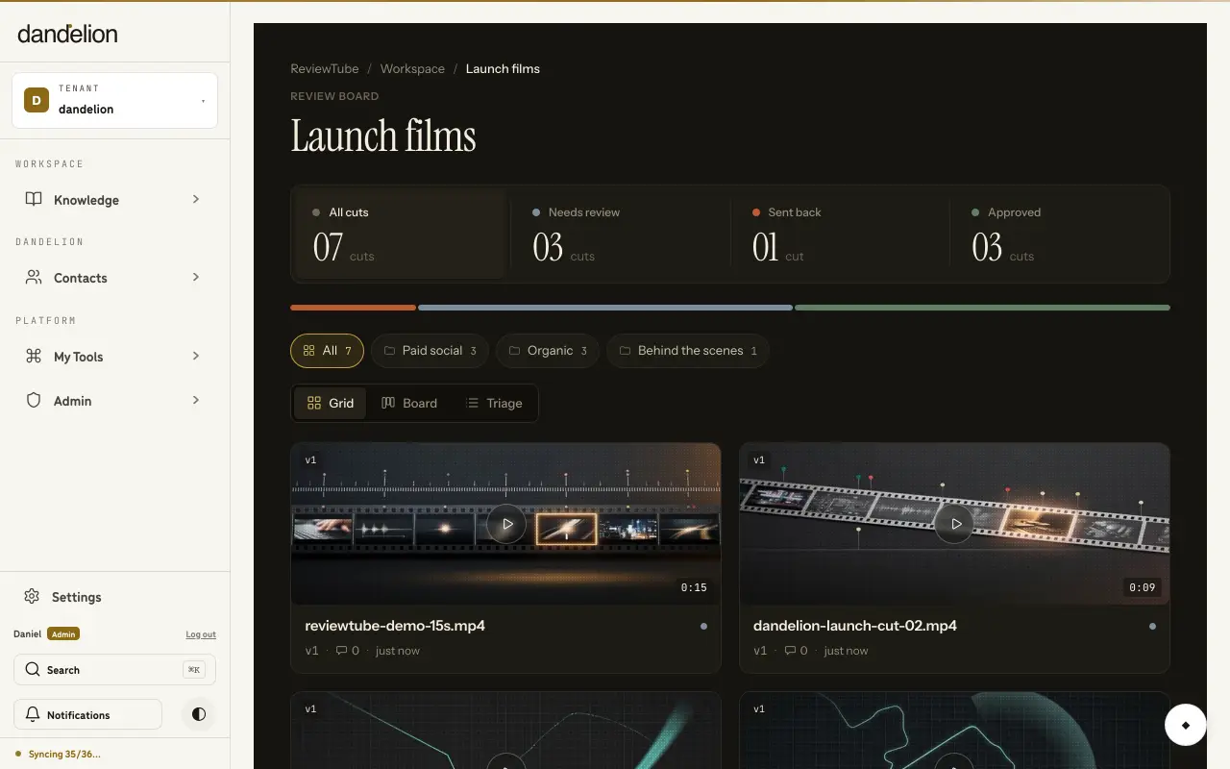Open the dandelion-launch-cut-02.mp4 thumbnail
1230x769 pixels.
[954, 524]
